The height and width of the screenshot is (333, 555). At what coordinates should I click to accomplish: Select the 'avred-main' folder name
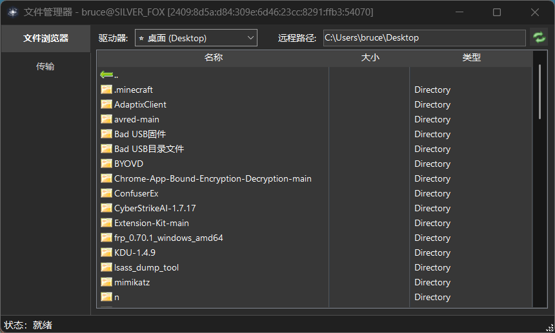[137, 119]
